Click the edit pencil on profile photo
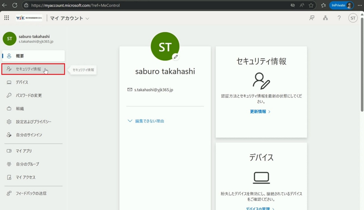The height and width of the screenshot is (210, 364). click(176, 57)
